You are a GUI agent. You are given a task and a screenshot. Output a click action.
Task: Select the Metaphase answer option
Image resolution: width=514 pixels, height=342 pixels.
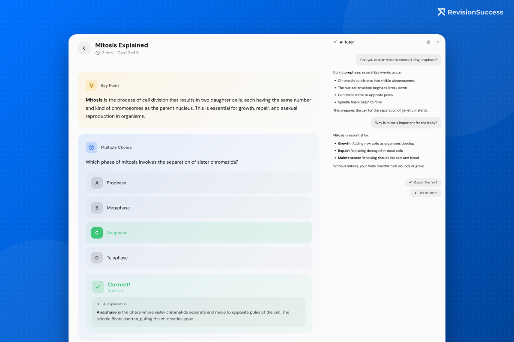pos(199,208)
